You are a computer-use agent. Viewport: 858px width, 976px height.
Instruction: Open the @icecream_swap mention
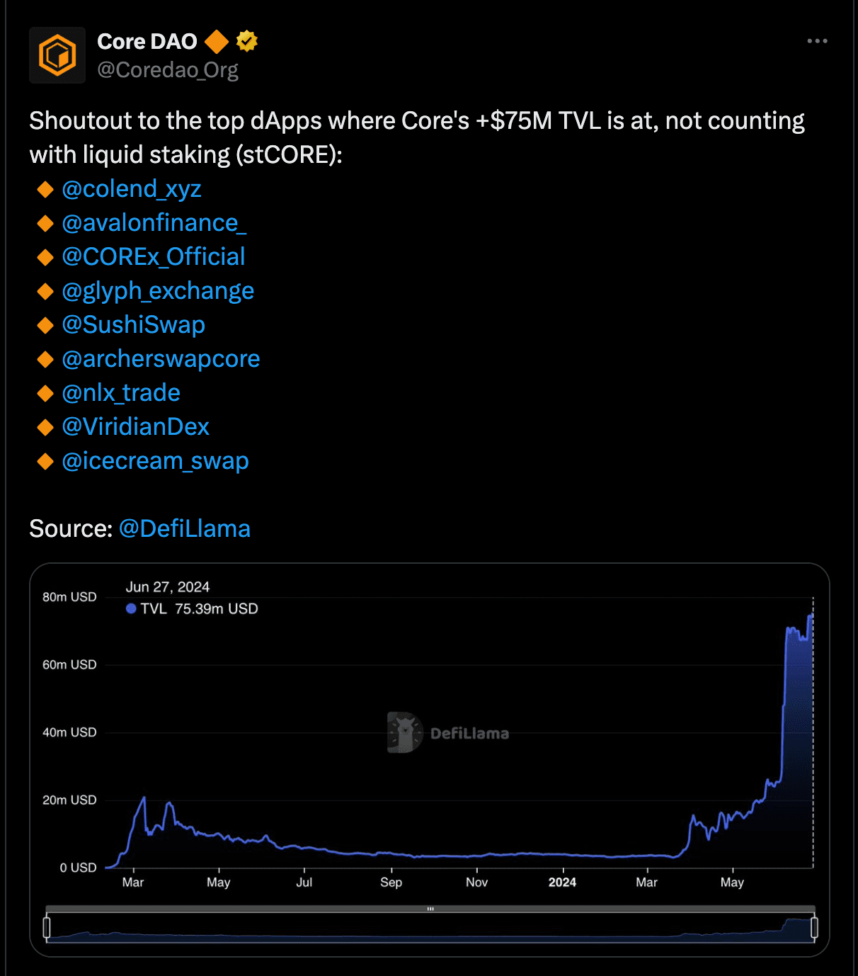pyautogui.click(x=156, y=461)
